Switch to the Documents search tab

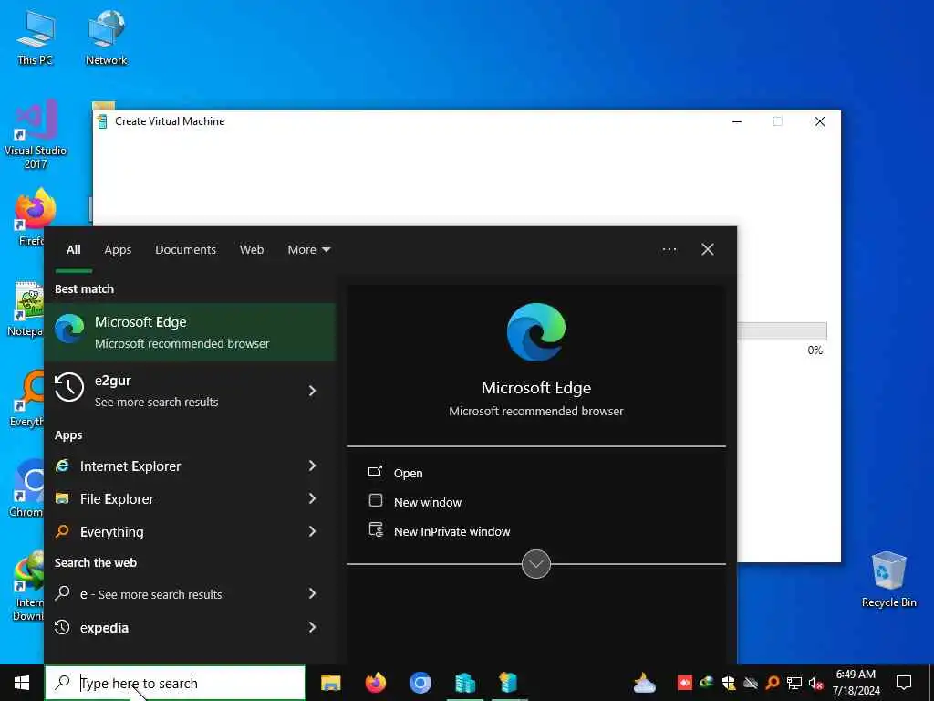(x=186, y=250)
